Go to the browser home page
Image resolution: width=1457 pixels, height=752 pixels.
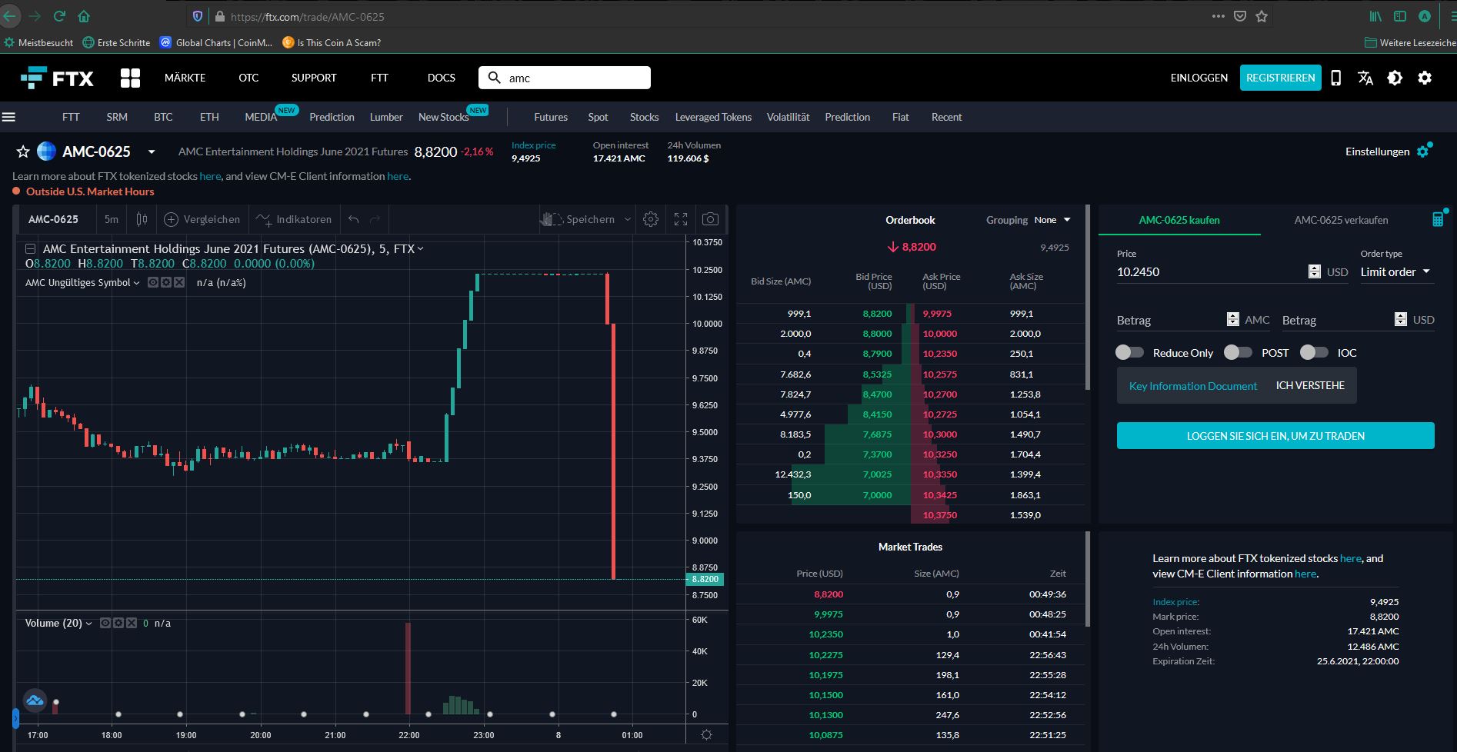tap(84, 16)
